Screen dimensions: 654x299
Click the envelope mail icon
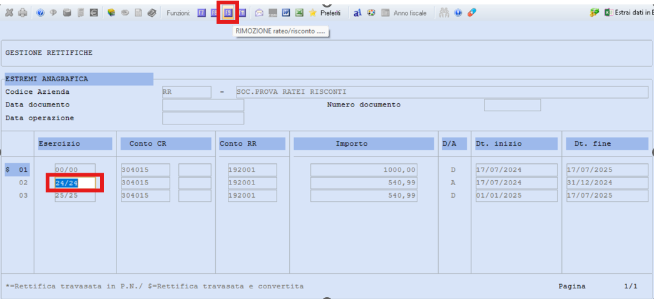click(259, 13)
